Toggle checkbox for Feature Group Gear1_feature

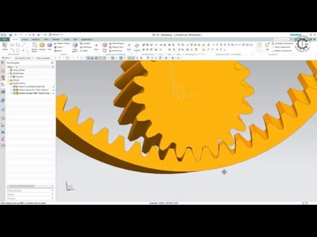tap(15, 90)
